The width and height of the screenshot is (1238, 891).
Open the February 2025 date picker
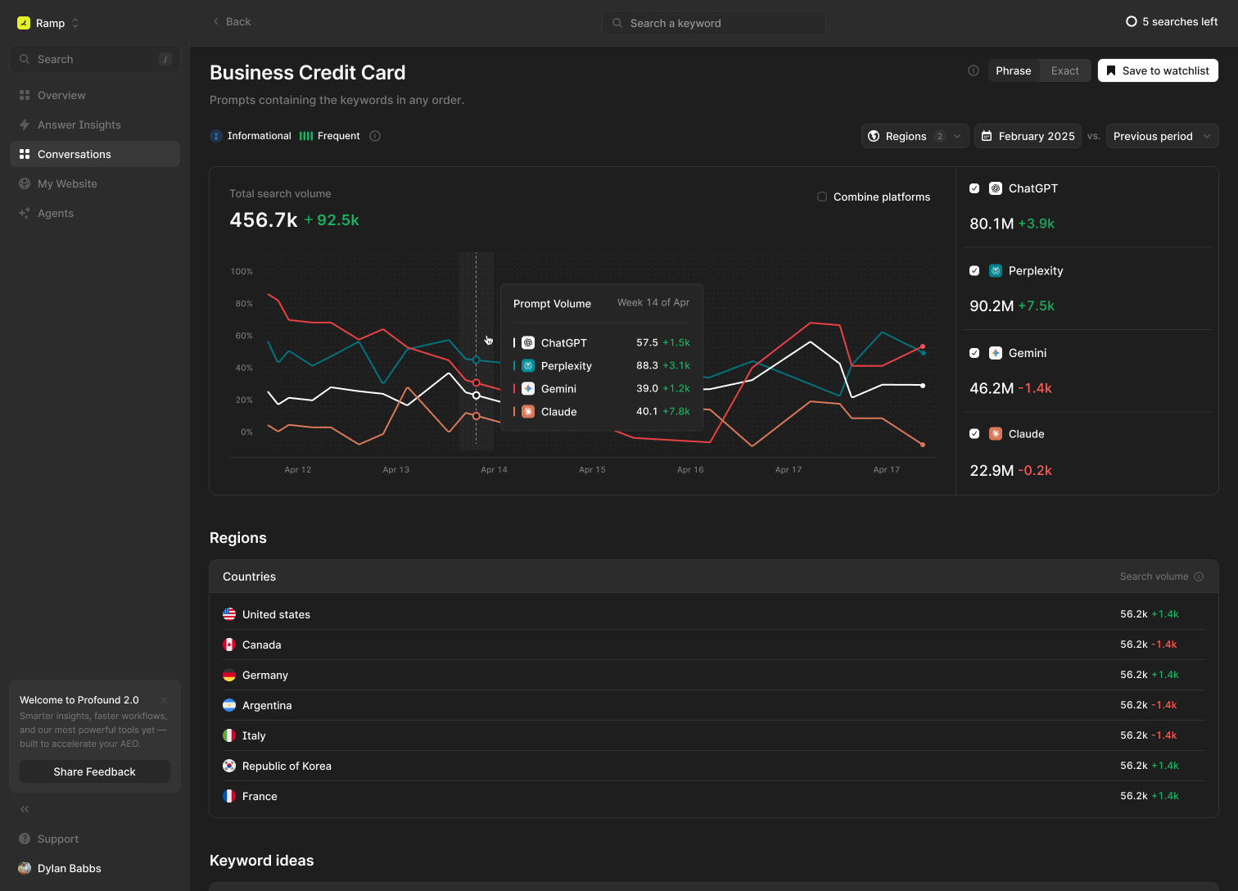coord(1028,136)
